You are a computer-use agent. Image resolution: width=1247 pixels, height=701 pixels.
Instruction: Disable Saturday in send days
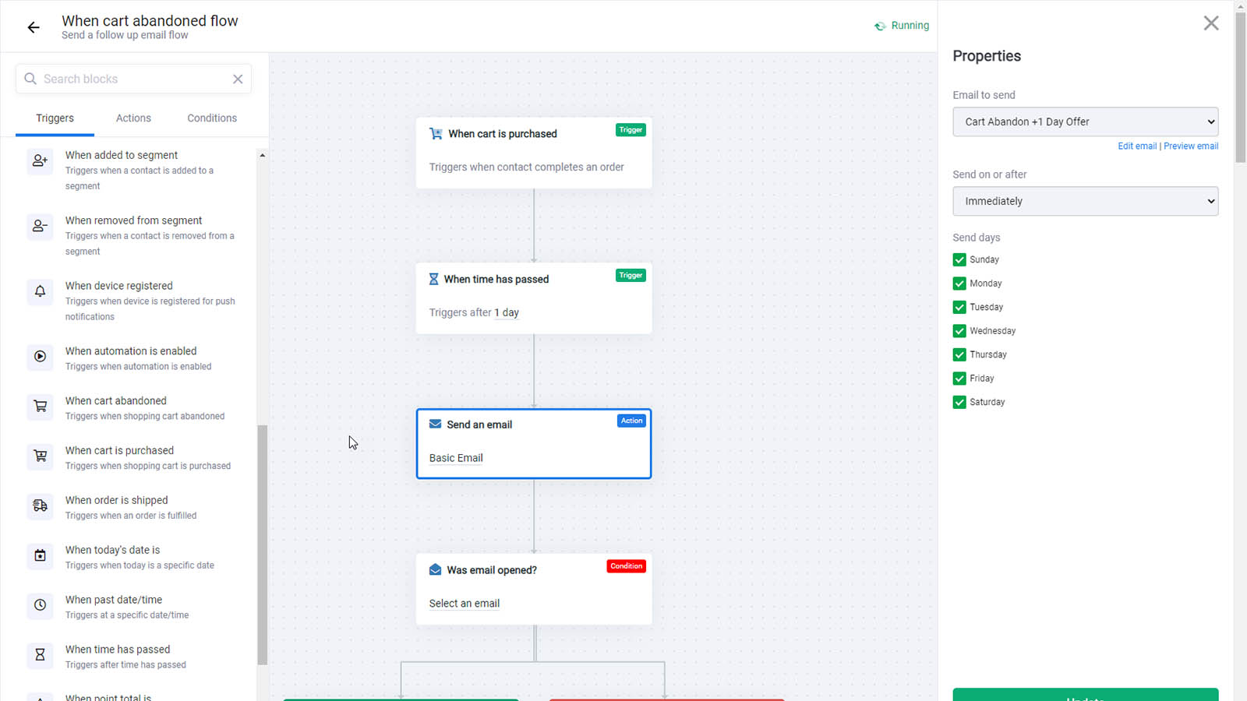(x=959, y=402)
